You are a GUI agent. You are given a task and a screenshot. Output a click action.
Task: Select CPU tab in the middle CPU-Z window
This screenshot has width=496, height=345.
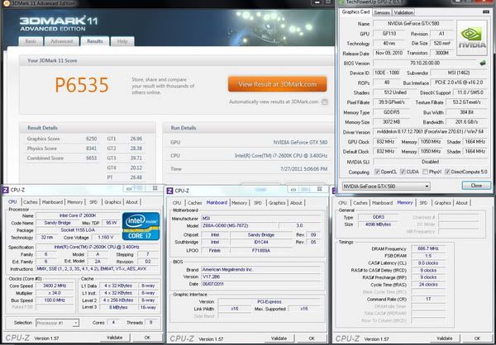(x=177, y=203)
